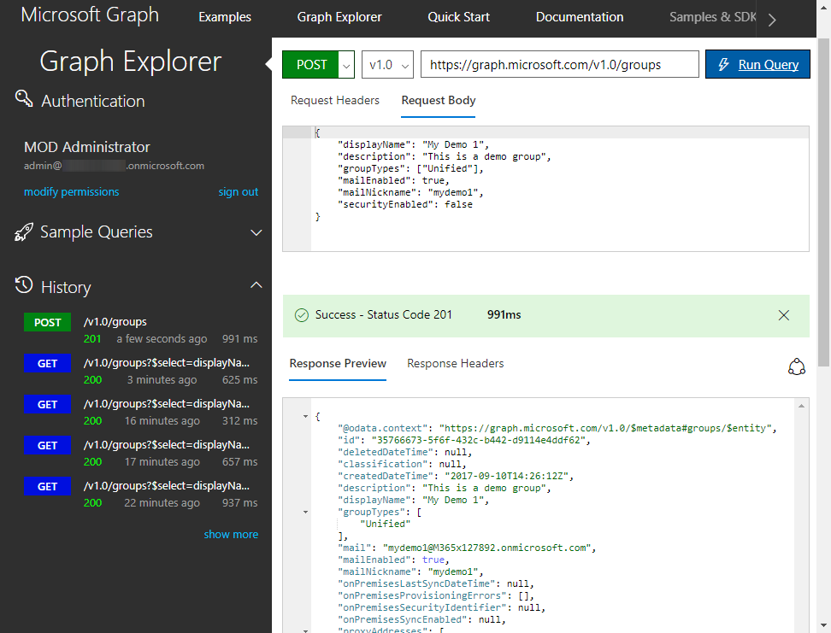831x633 pixels.
Task: Switch to Response Headers tab
Action: (x=455, y=364)
